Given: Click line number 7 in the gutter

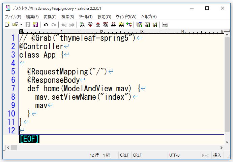Looking at the screenshot, I should [13, 88].
